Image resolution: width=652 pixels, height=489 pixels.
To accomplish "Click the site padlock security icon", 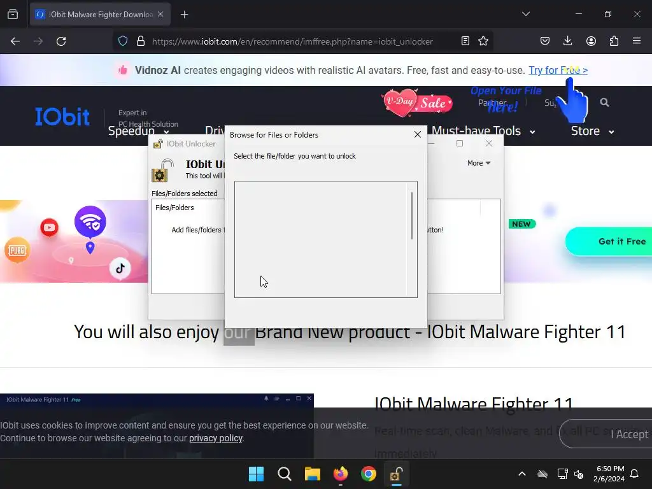I will tap(141, 41).
